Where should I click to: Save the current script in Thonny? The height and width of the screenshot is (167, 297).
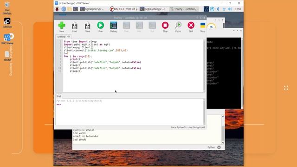tap(88, 27)
